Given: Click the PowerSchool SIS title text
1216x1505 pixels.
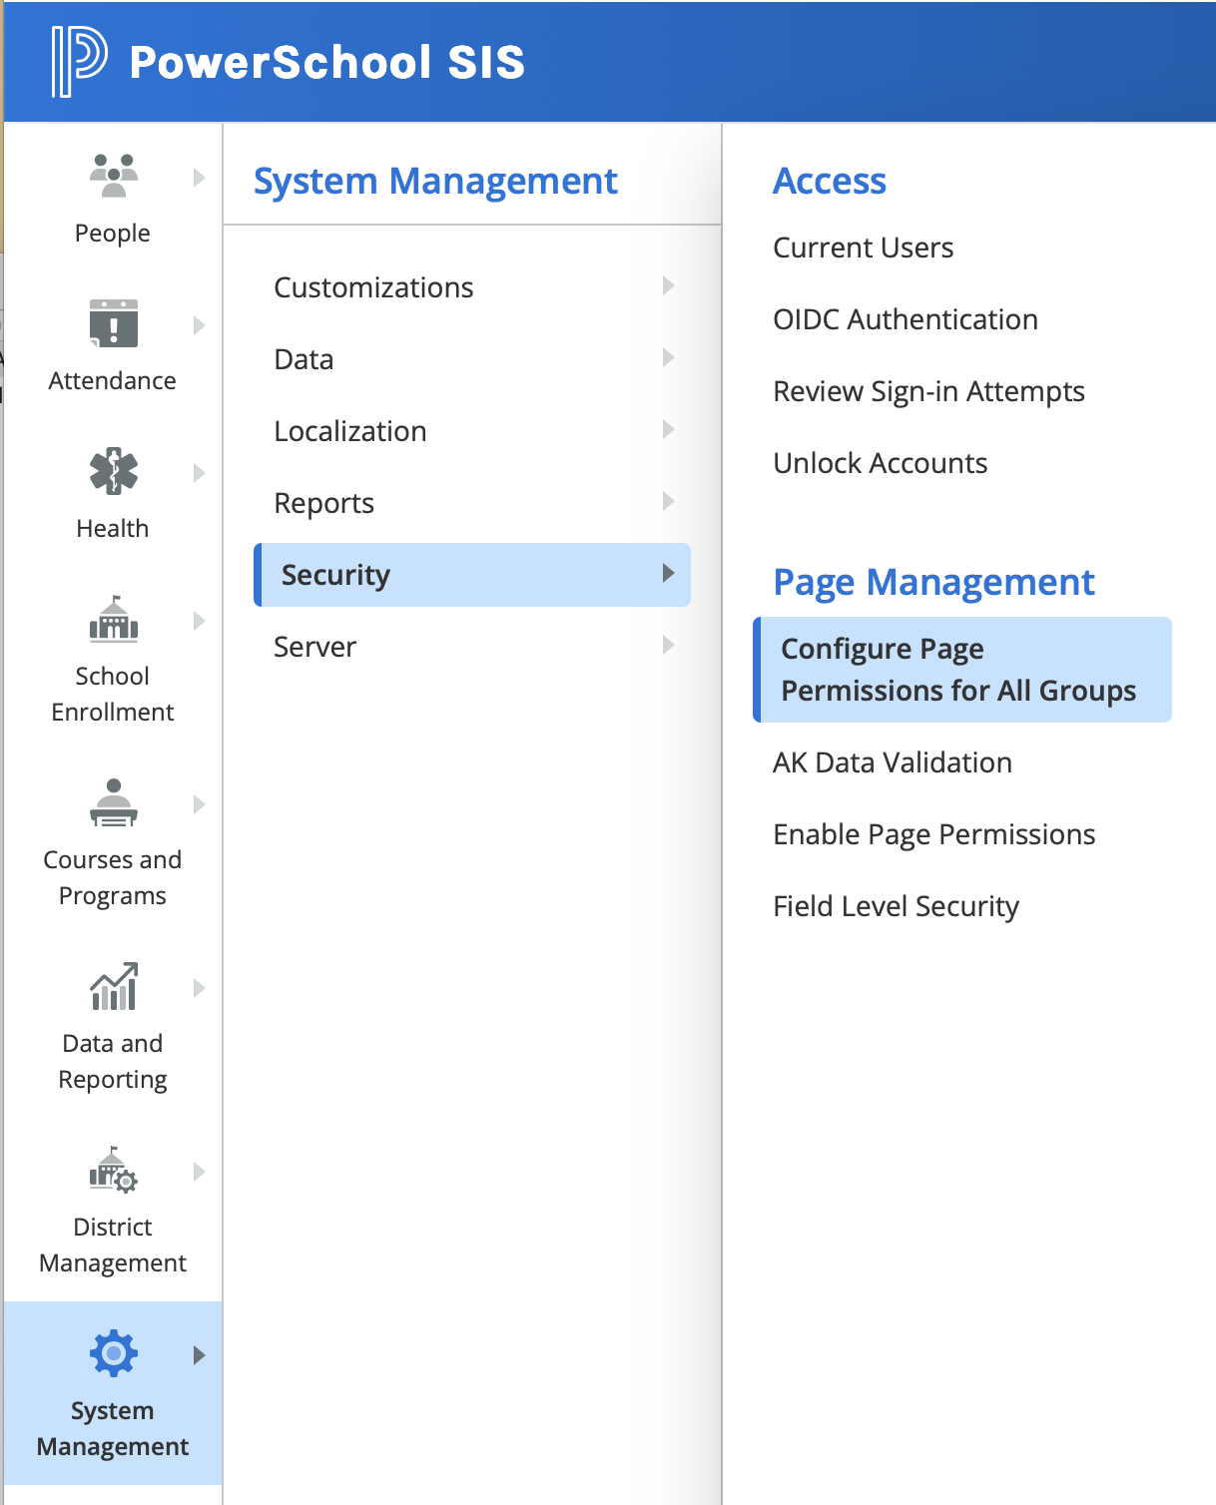Looking at the screenshot, I should pos(327,62).
